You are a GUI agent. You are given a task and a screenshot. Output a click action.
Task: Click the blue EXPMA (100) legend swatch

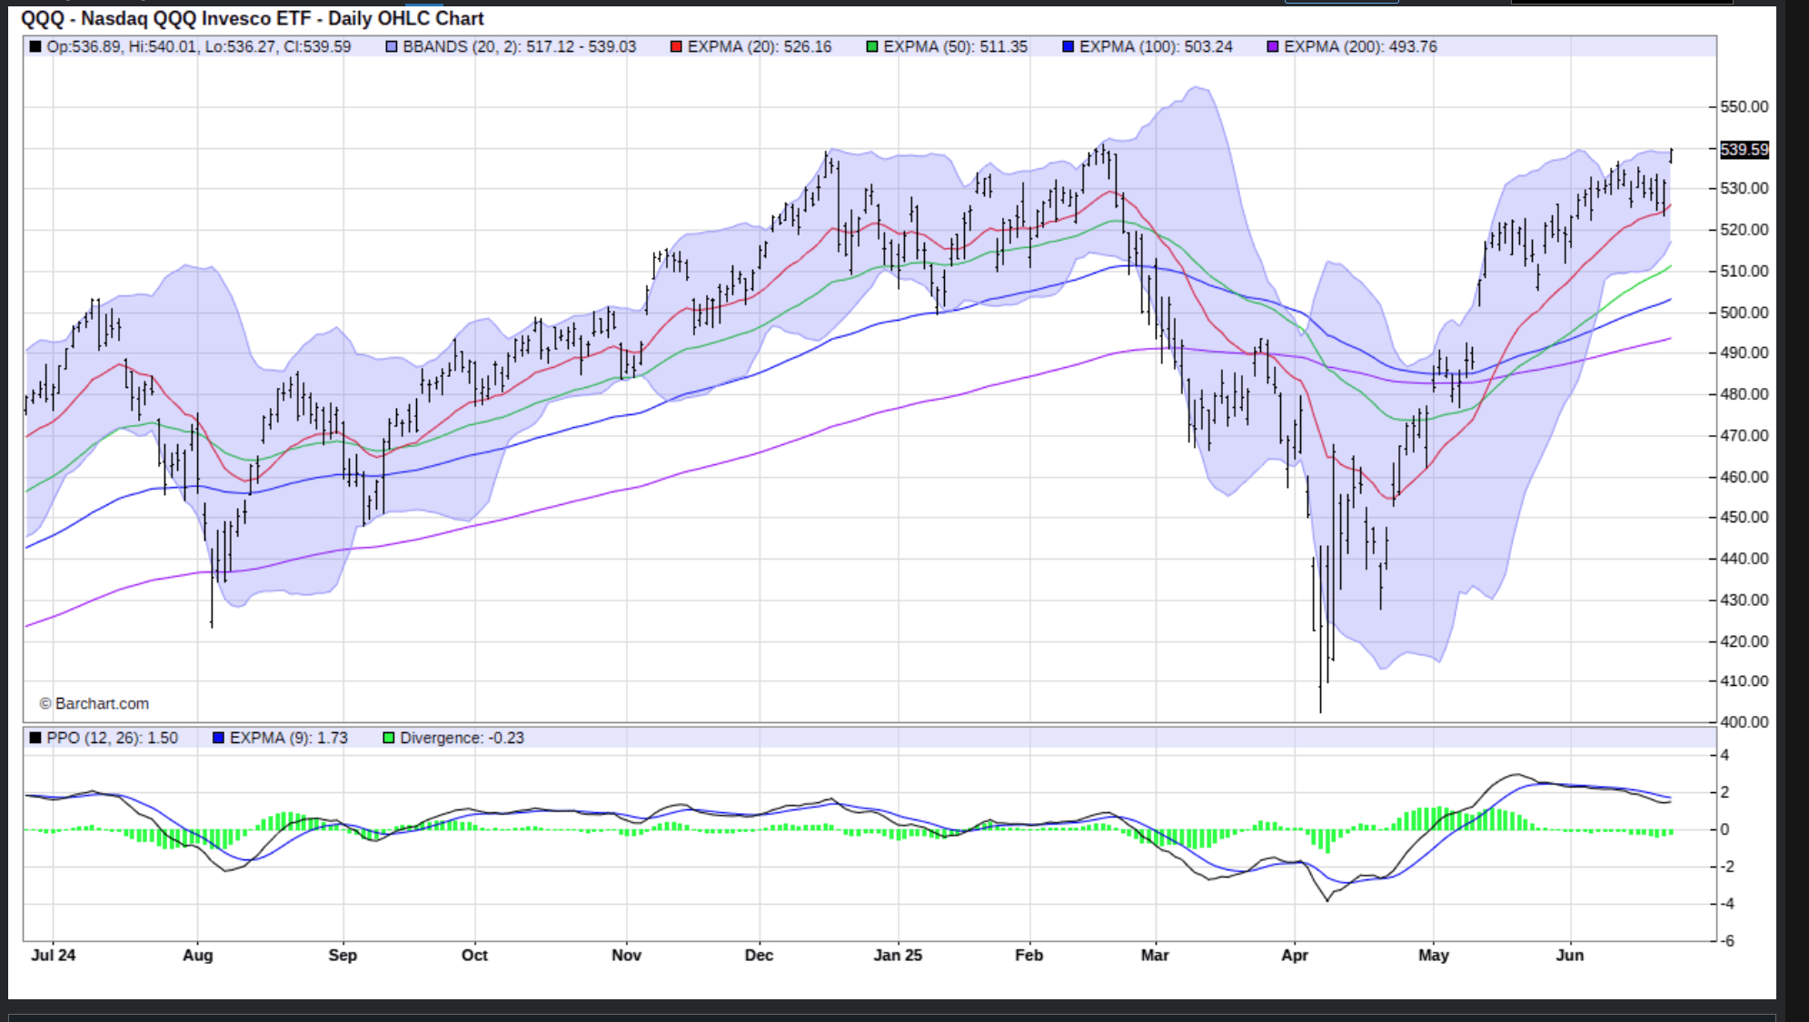click(1069, 46)
